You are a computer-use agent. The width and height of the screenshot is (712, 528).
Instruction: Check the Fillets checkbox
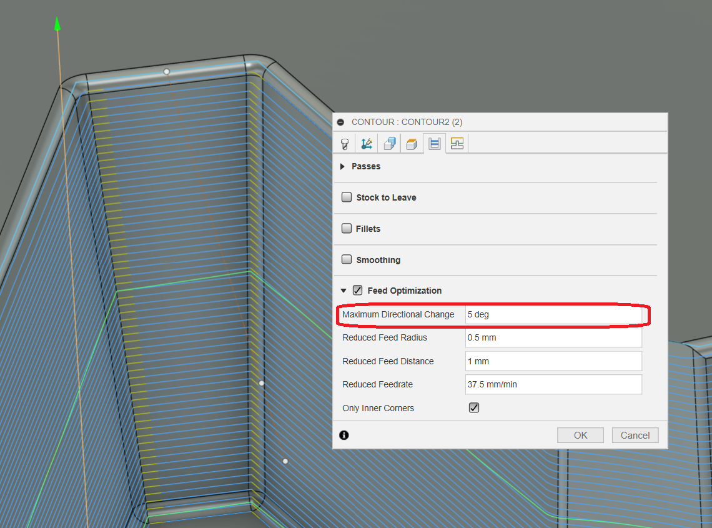pos(347,228)
